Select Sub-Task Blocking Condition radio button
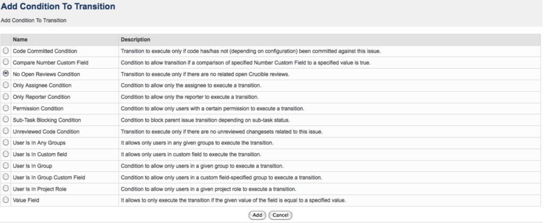544x223 pixels. 6,119
